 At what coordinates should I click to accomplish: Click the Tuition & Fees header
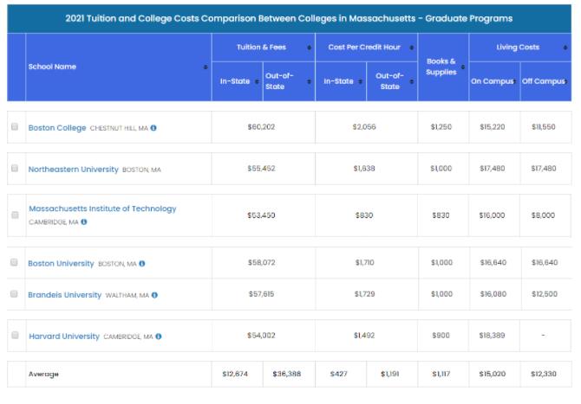click(262, 47)
